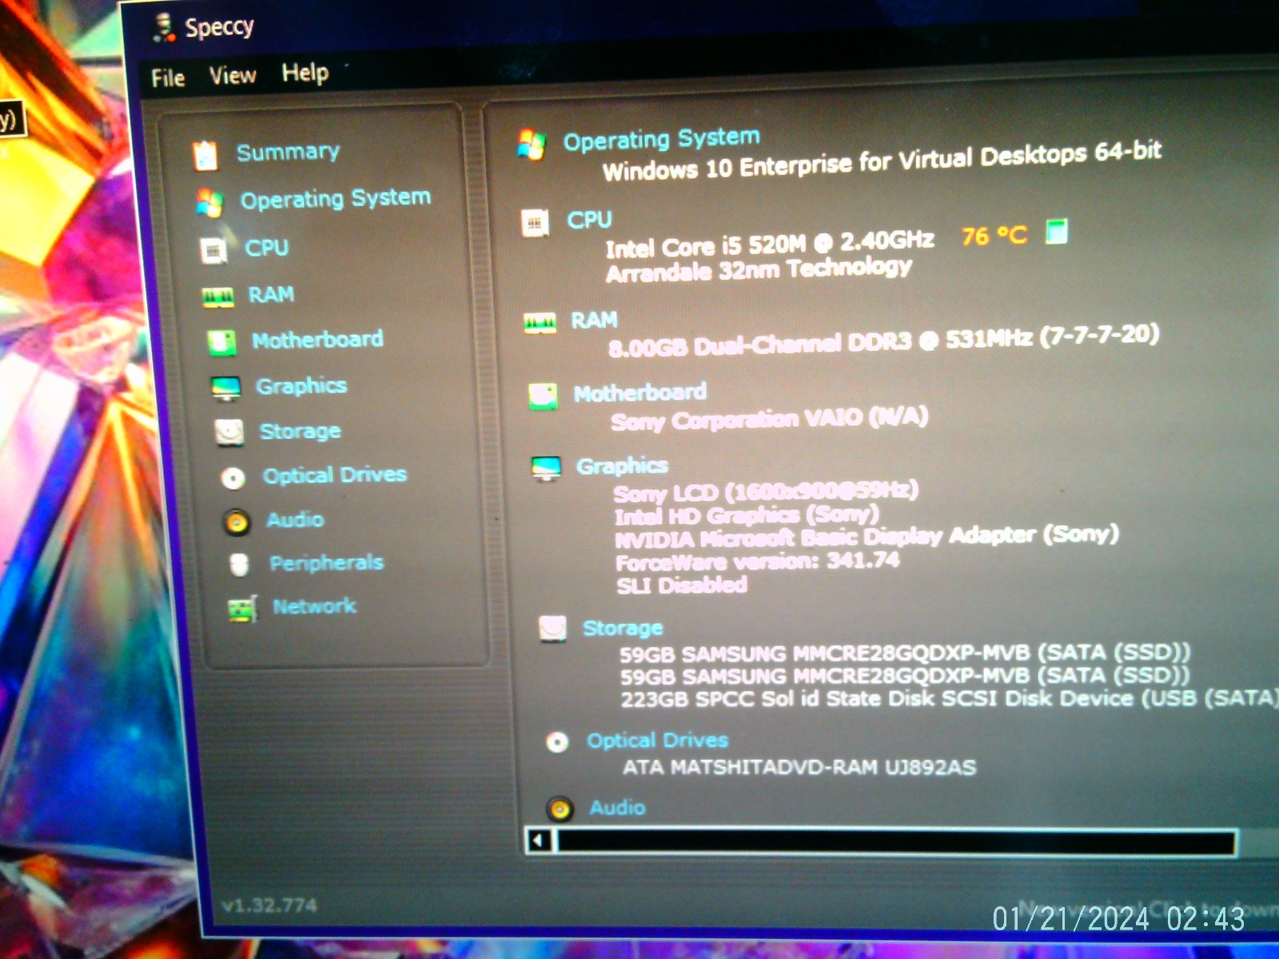Click the Optical Drives disc icon in summary panel
Screen dimensions: 1279x959
pyautogui.click(x=557, y=742)
